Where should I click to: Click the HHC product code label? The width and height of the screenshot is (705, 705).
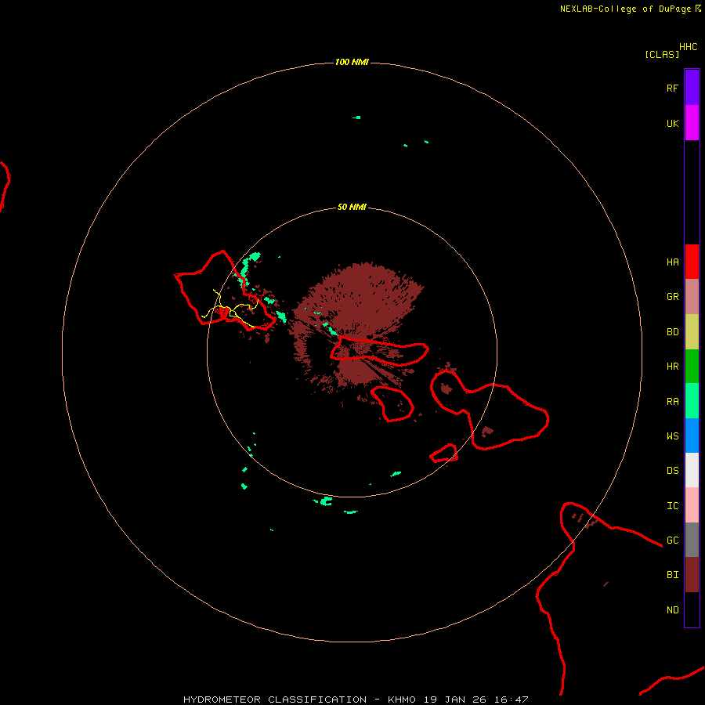(x=688, y=47)
